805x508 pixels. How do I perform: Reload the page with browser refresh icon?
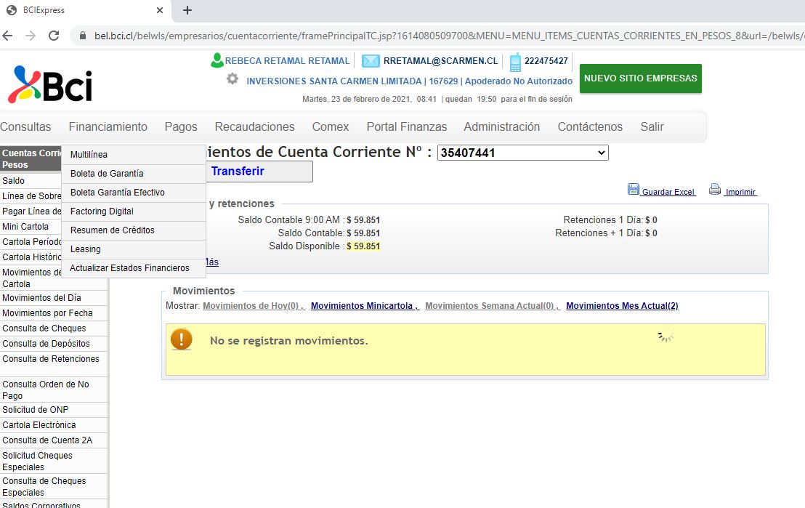point(54,36)
